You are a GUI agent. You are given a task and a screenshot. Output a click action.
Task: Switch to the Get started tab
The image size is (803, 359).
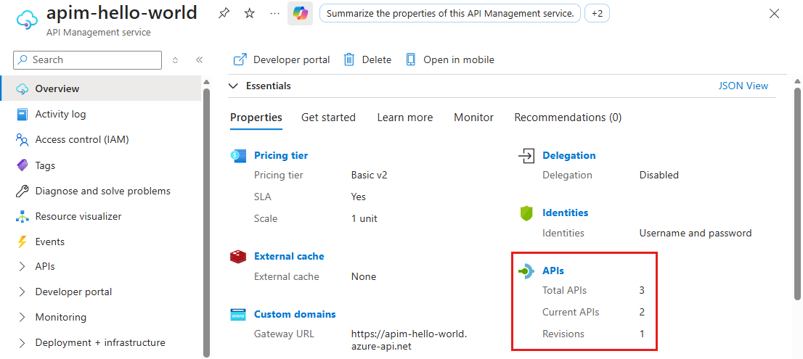pyautogui.click(x=328, y=117)
